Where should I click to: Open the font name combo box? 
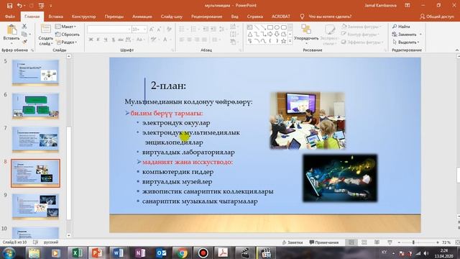(x=109, y=29)
